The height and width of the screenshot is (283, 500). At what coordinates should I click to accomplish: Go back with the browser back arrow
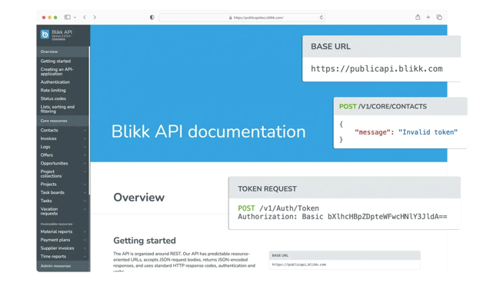[x=85, y=17]
